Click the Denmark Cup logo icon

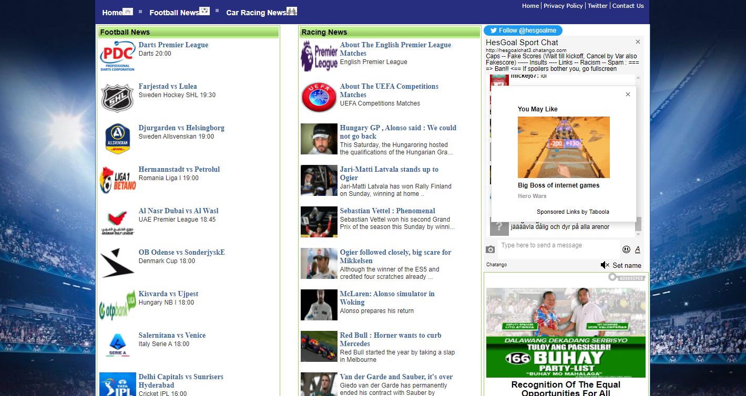pos(117,264)
